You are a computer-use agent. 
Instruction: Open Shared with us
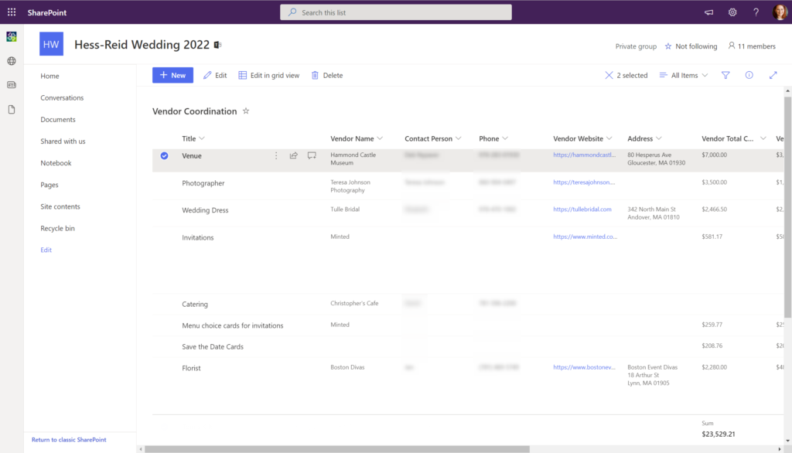63,141
